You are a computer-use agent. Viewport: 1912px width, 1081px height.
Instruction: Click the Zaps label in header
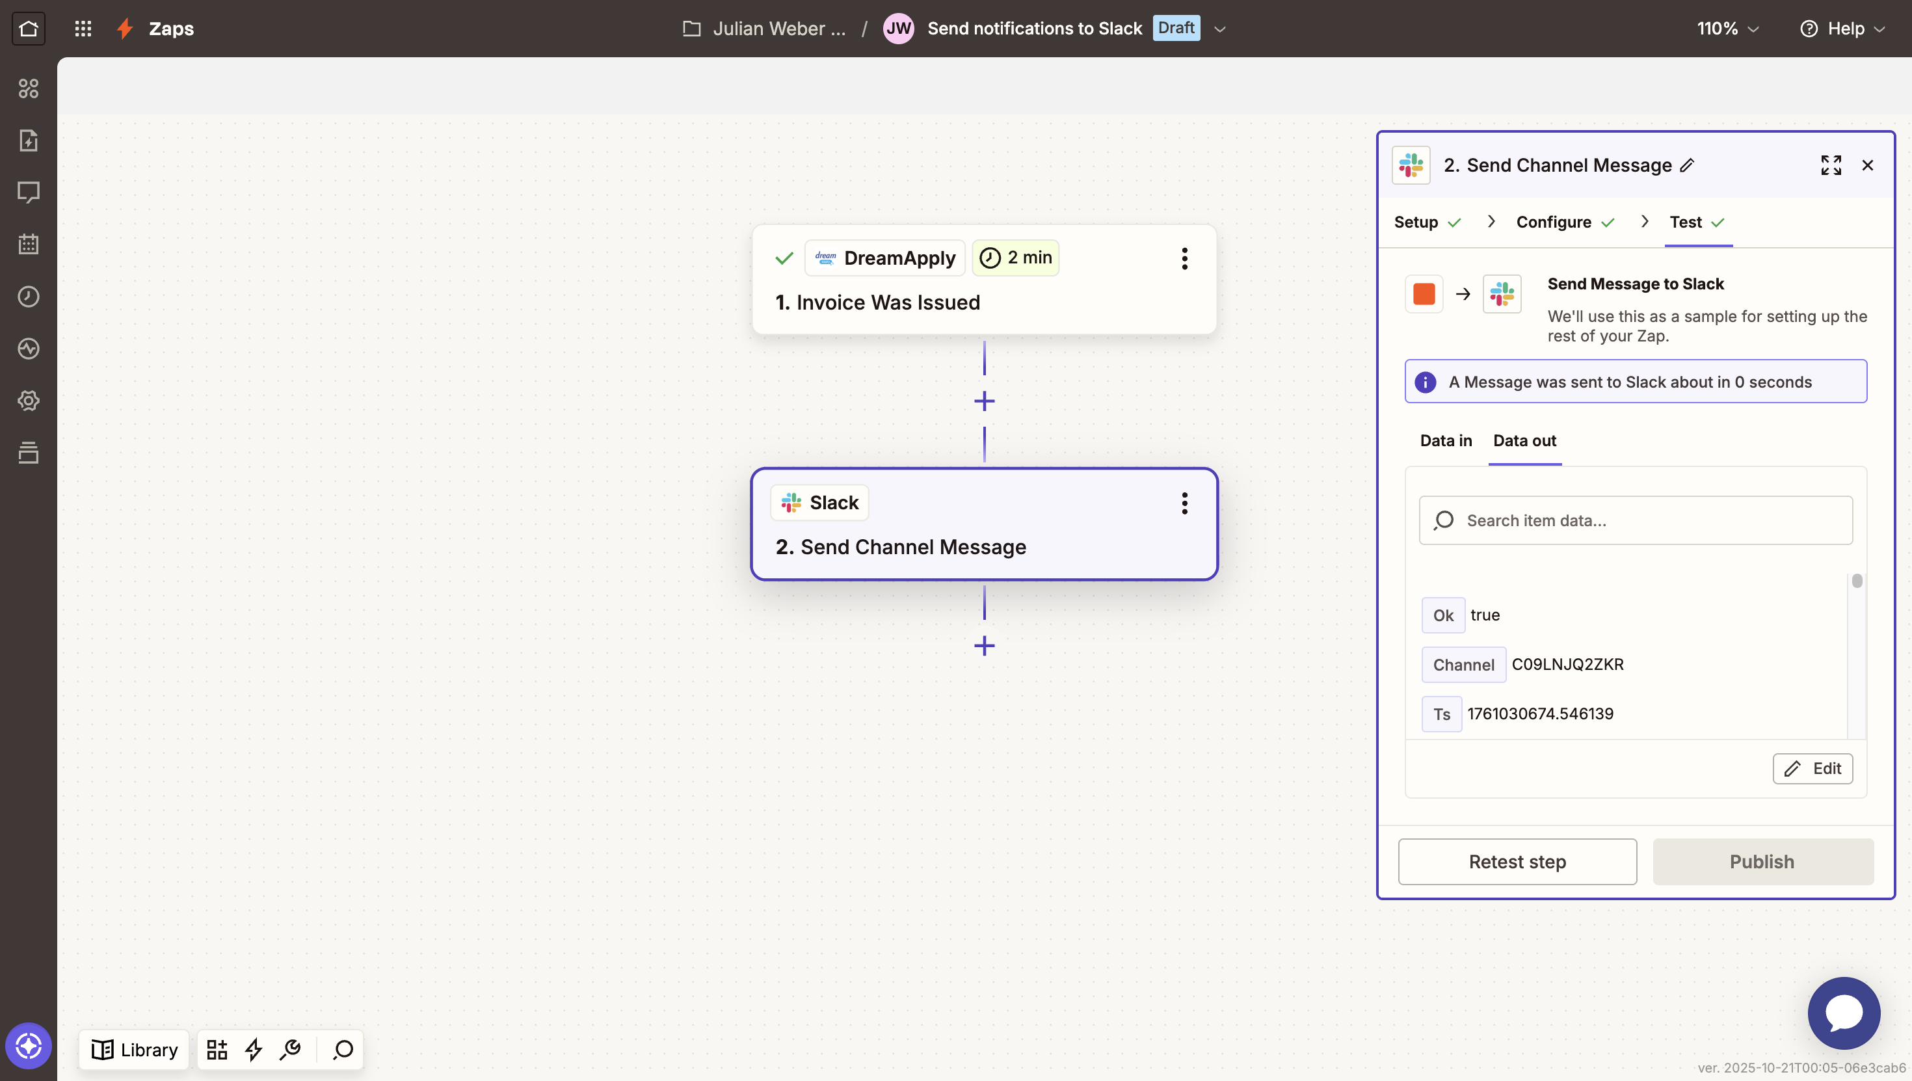tap(172, 28)
